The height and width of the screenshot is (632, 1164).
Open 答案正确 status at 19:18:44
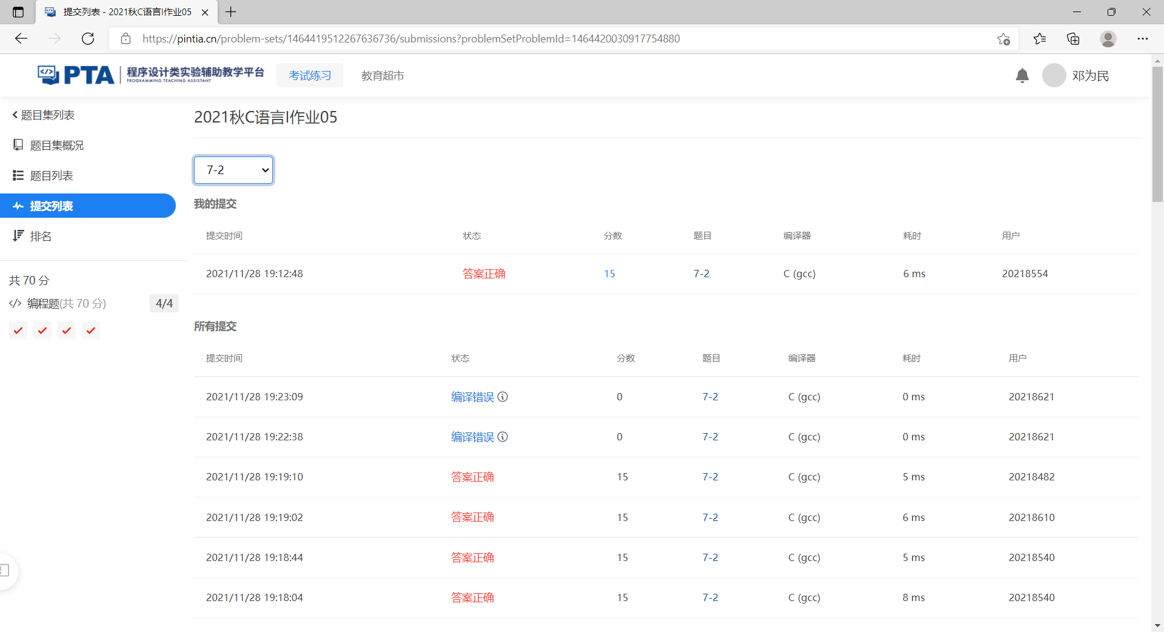(472, 557)
